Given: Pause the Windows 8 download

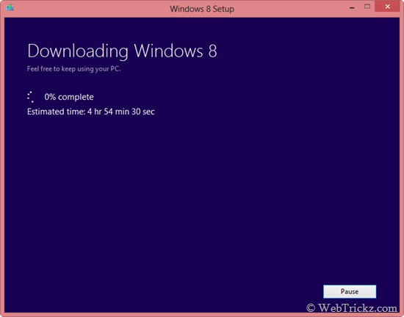Looking at the screenshot, I should pos(350,291).
